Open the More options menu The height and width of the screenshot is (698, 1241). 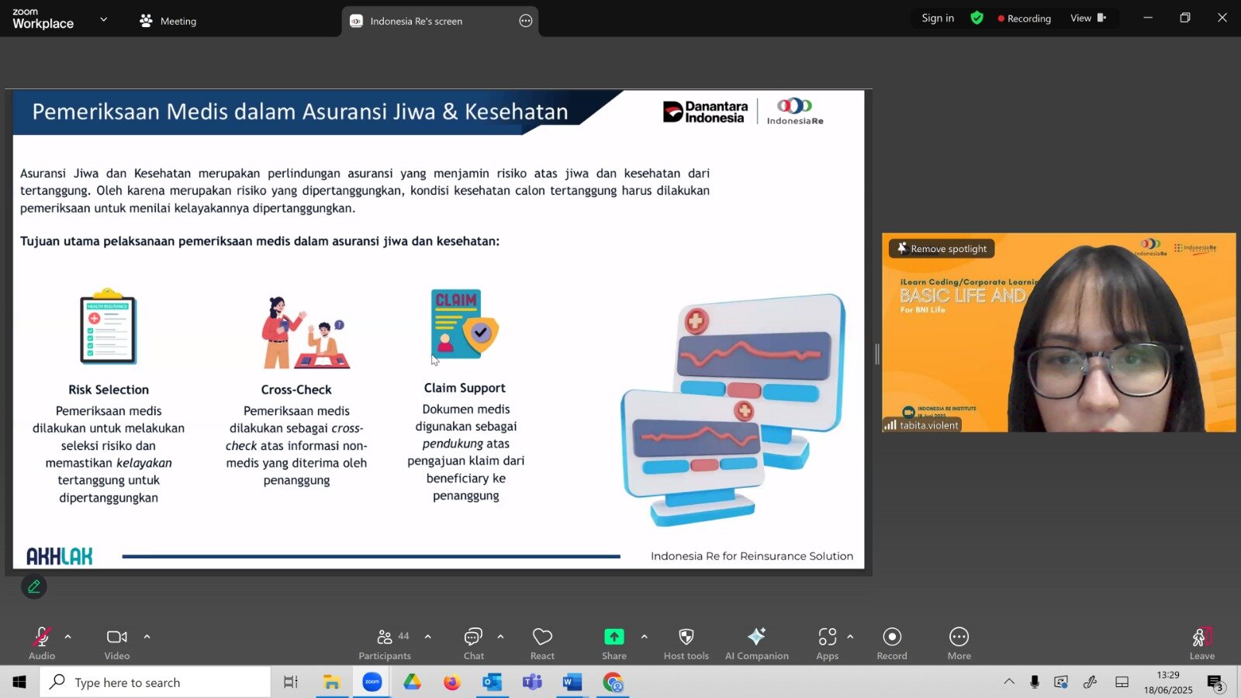pos(959,644)
